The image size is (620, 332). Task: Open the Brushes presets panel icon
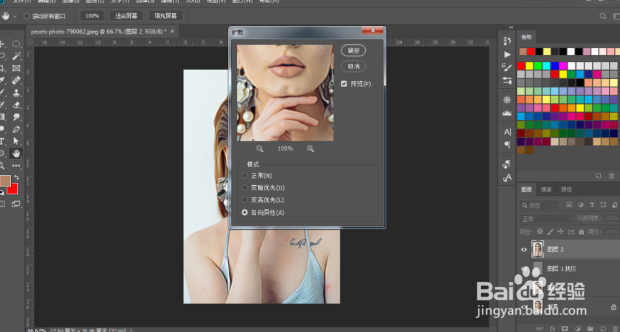pos(507,81)
